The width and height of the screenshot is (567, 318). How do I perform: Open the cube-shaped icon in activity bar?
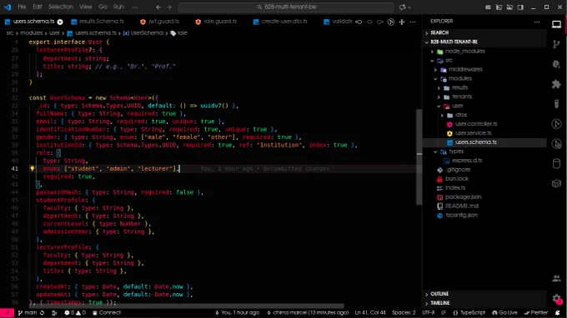click(x=556, y=183)
